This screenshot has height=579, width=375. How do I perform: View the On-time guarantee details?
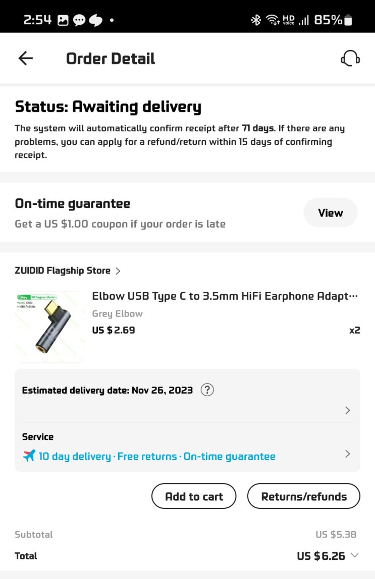(330, 213)
